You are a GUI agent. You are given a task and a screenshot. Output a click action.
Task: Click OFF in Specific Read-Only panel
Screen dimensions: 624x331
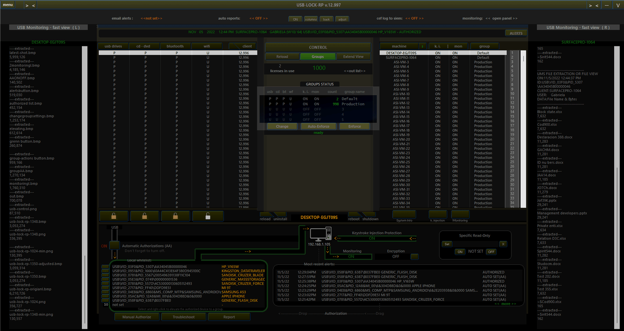point(490,251)
